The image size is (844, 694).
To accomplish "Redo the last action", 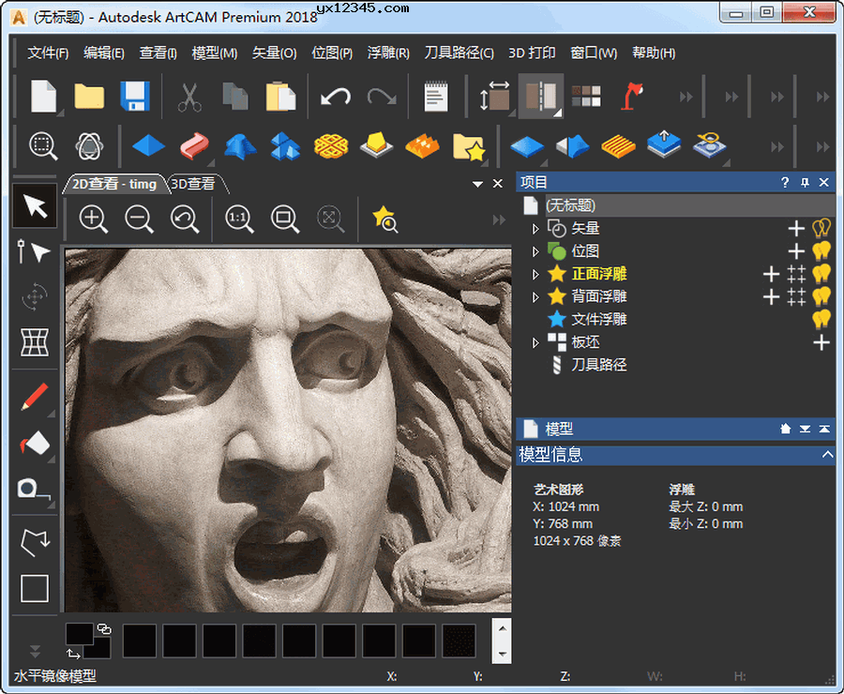I will tap(381, 97).
